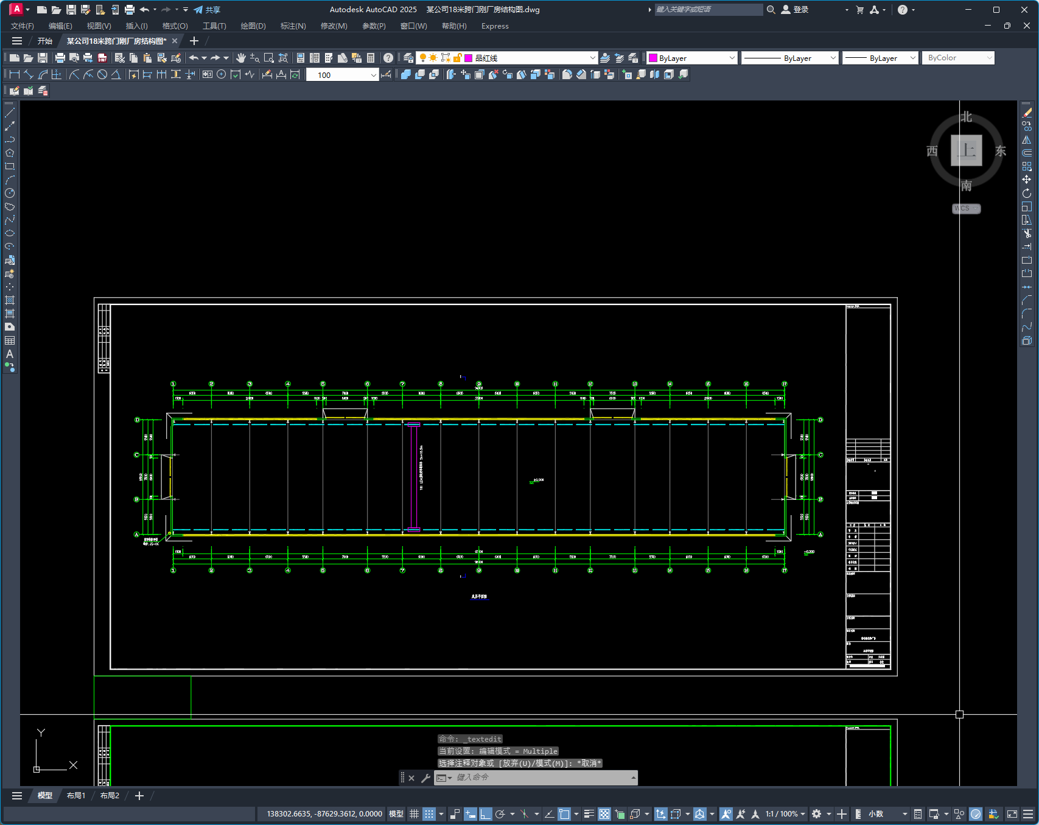Toggle dynamic input in status bar

point(470,814)
